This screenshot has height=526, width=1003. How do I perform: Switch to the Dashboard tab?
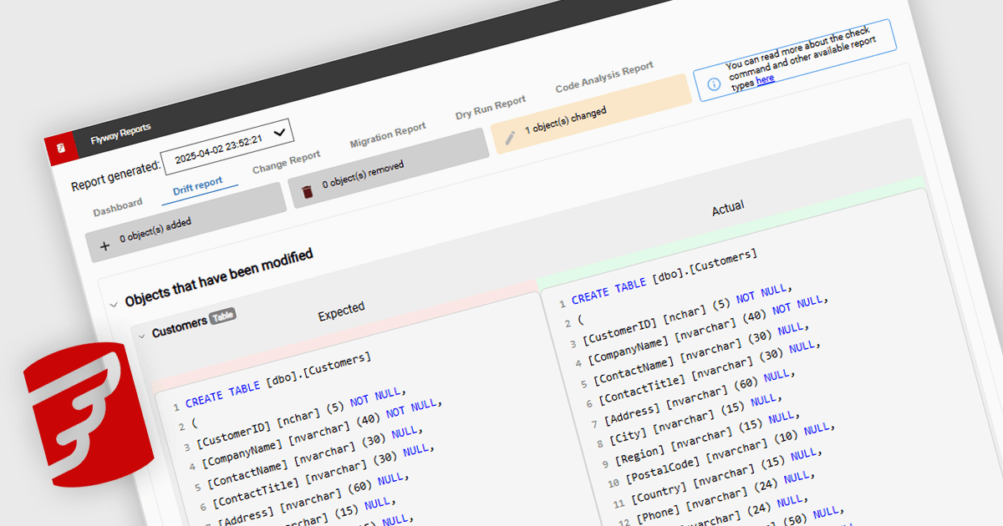[118, 207]
